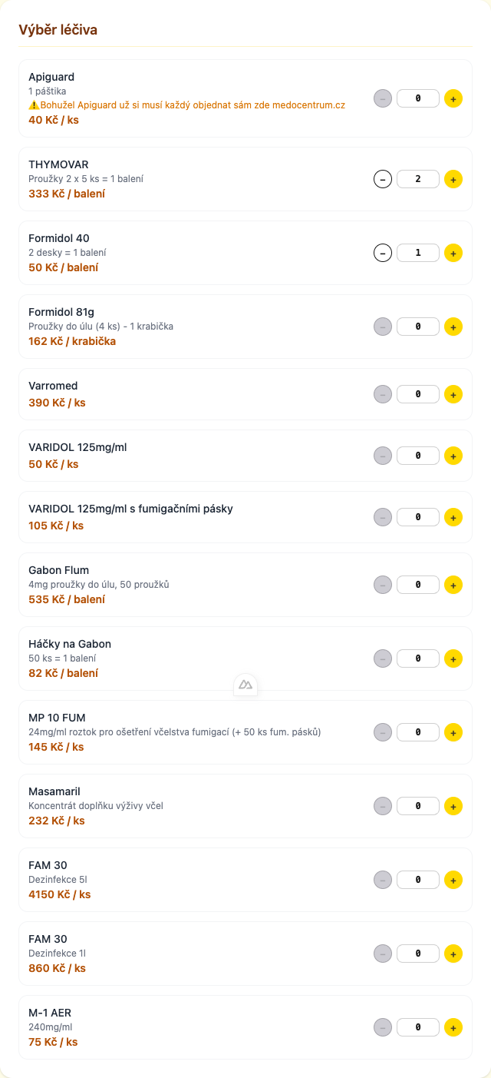Click the Varromed quantity input field

[x=418, y=394]
